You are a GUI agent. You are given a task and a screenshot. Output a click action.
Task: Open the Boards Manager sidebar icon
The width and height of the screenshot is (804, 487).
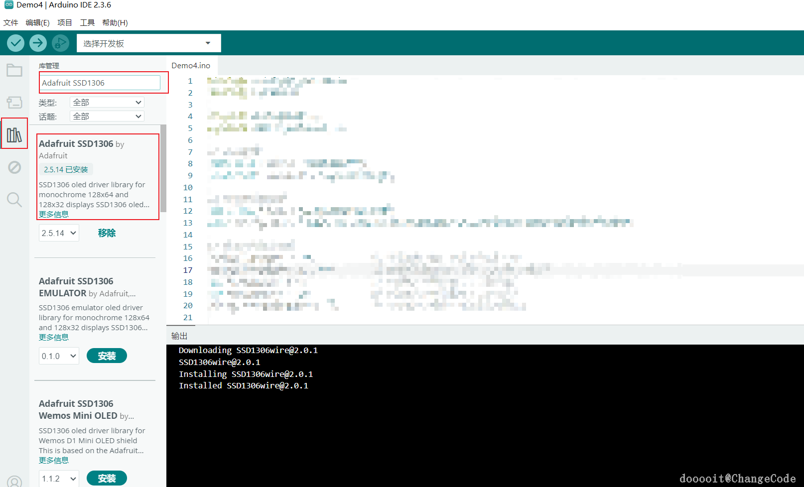pos(14,103)
